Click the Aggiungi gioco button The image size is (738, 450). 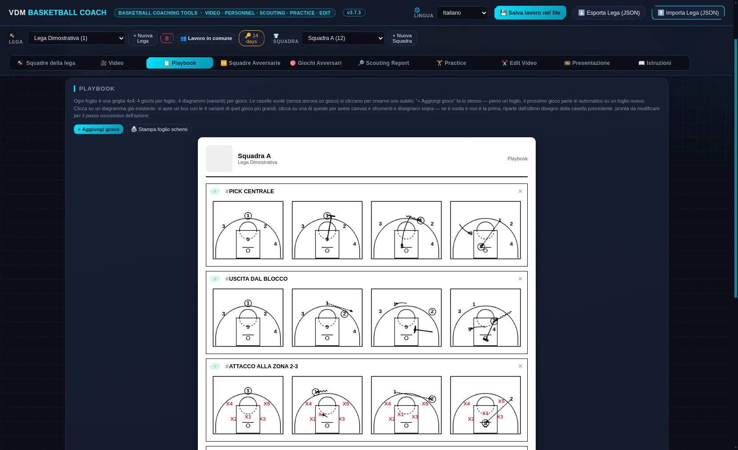coord(98,129)
